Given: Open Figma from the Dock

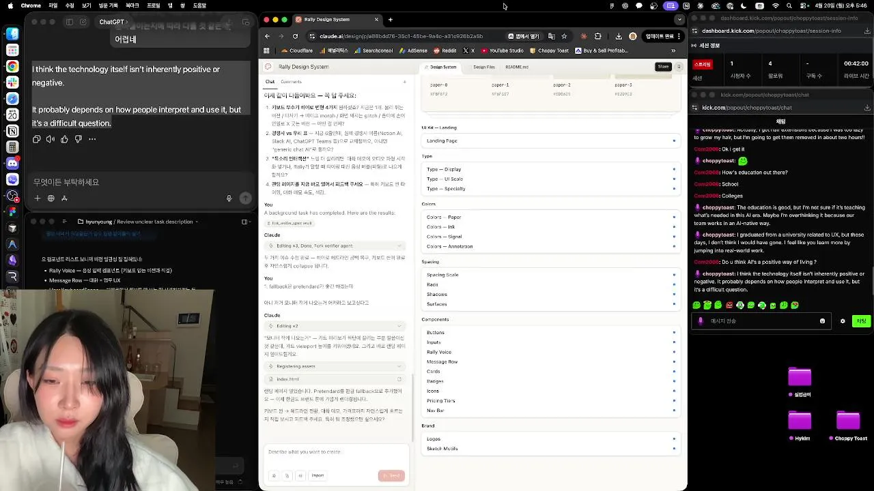Looking at the screenshot, I should tap(12, 211).
